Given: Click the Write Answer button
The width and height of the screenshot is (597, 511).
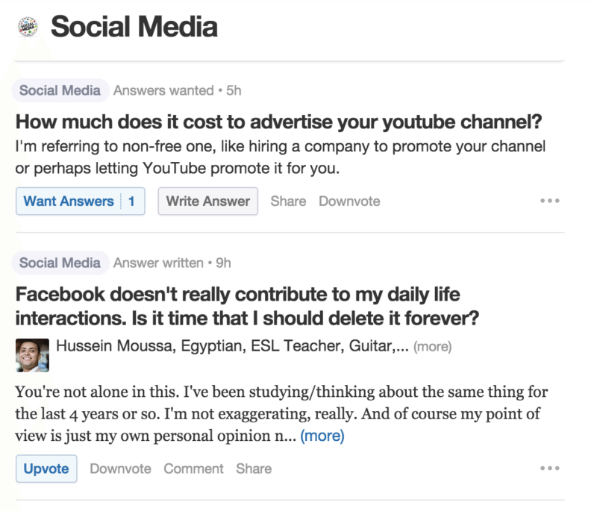Looking at the screenshot, I should pos(207,201).
